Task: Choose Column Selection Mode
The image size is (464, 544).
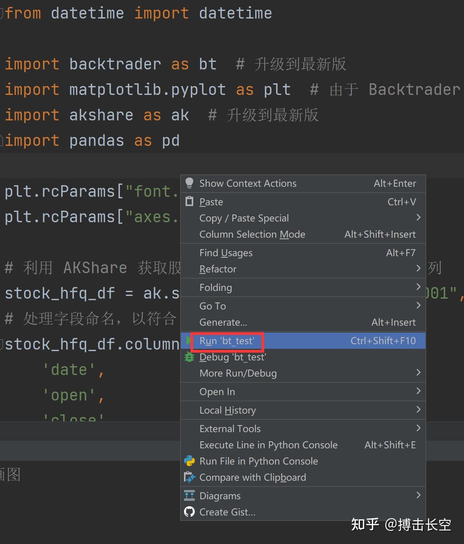Action: pos(252,234)
